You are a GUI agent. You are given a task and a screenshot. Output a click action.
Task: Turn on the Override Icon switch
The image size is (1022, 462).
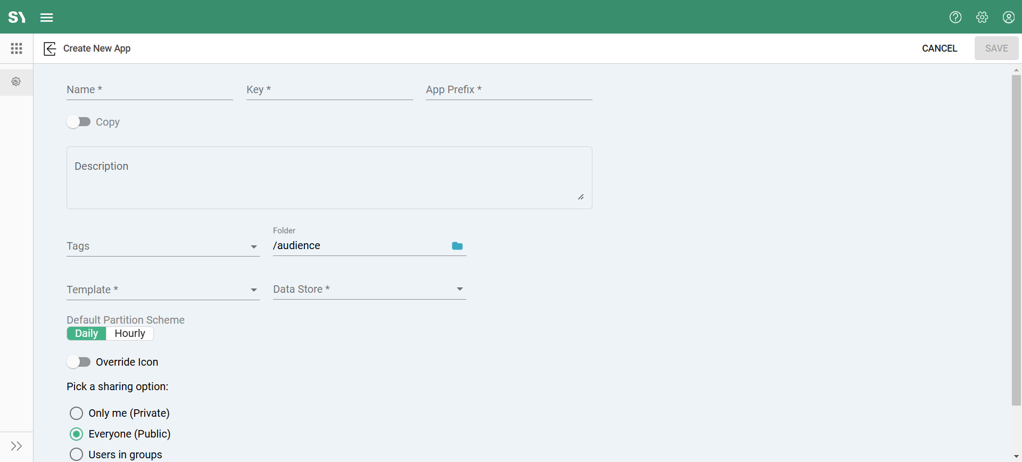click(79, 362)
